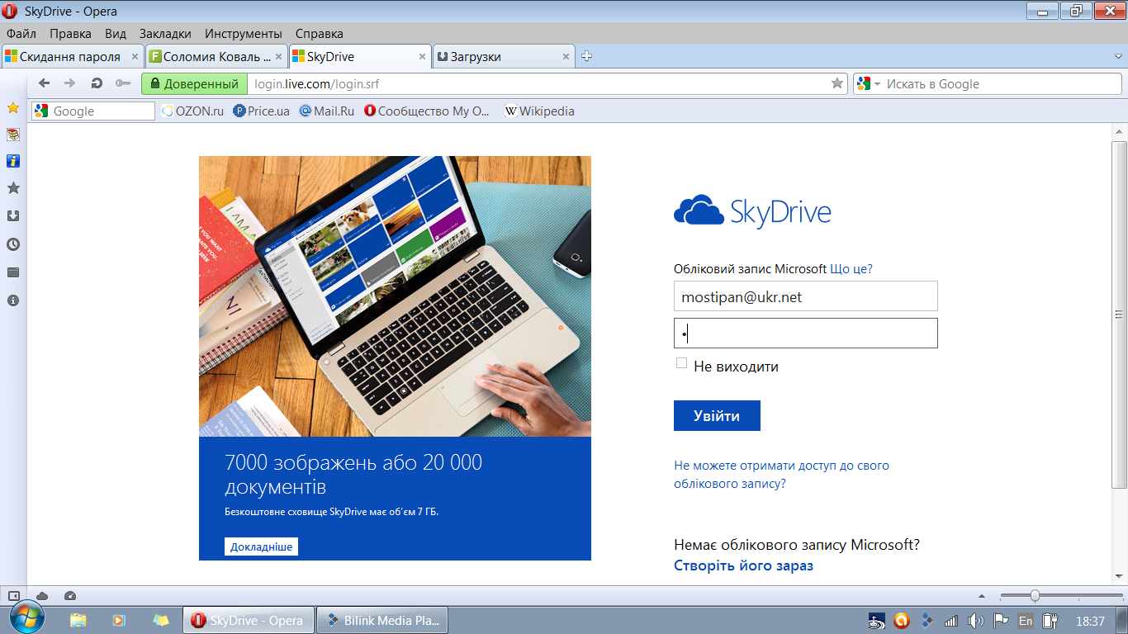Open the Windows panel icon in the sidebar
The image size is (1128, 634).
pos(13,272)
